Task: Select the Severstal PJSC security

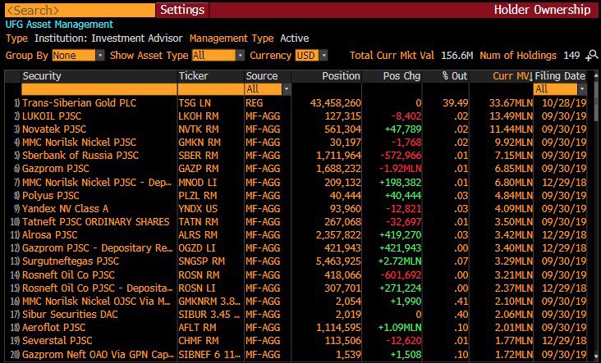Action: 57,341
